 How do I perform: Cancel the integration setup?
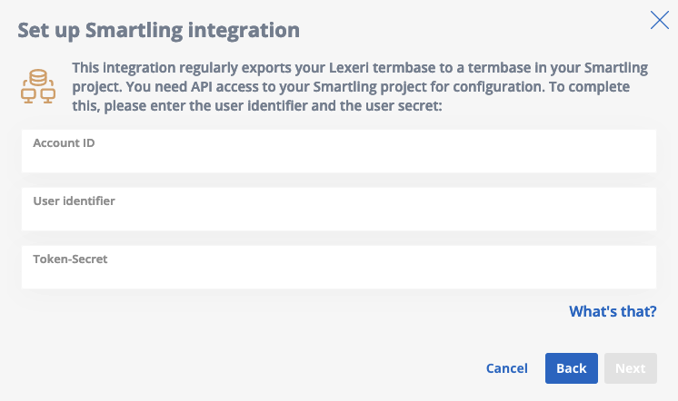(x=507, y=368)
